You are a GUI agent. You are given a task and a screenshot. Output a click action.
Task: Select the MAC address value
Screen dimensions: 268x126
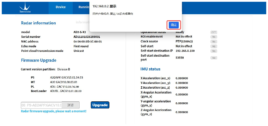point(88,42)
